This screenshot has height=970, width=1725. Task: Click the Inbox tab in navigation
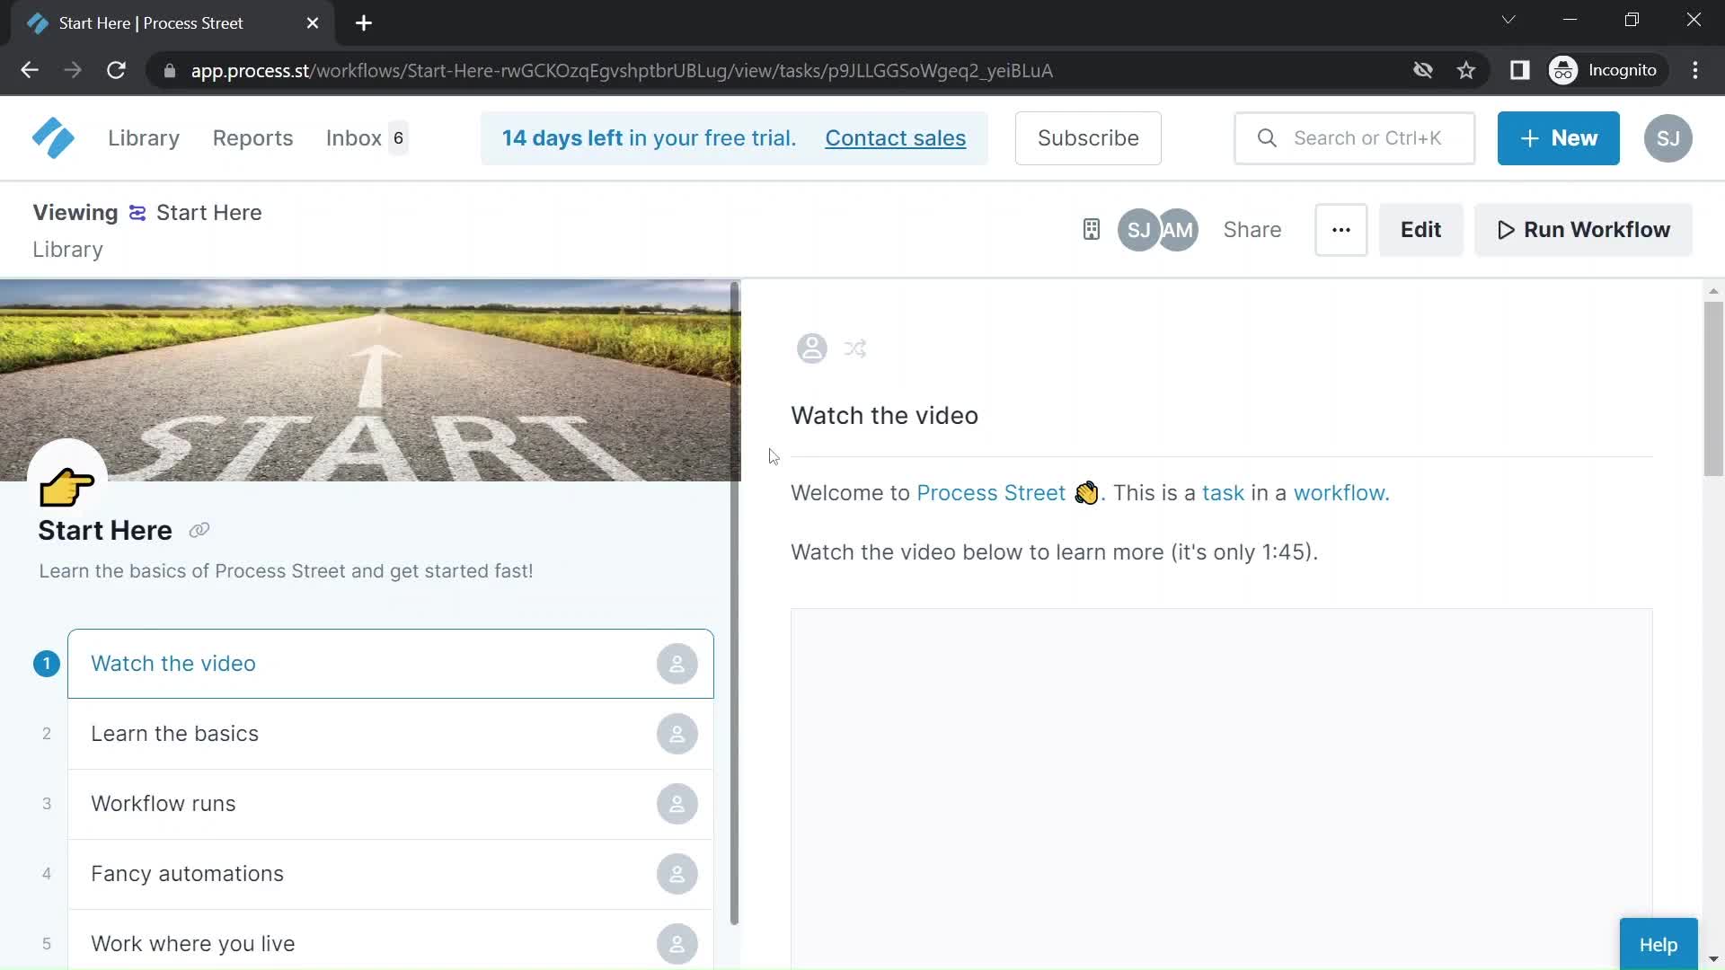(354, 138)
